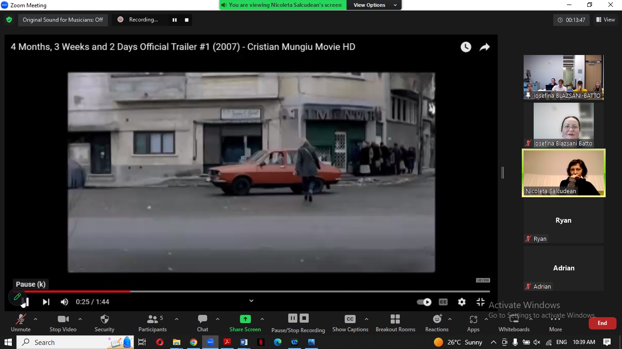
Task: Open the Chat panel
Action: pos(203,323)
